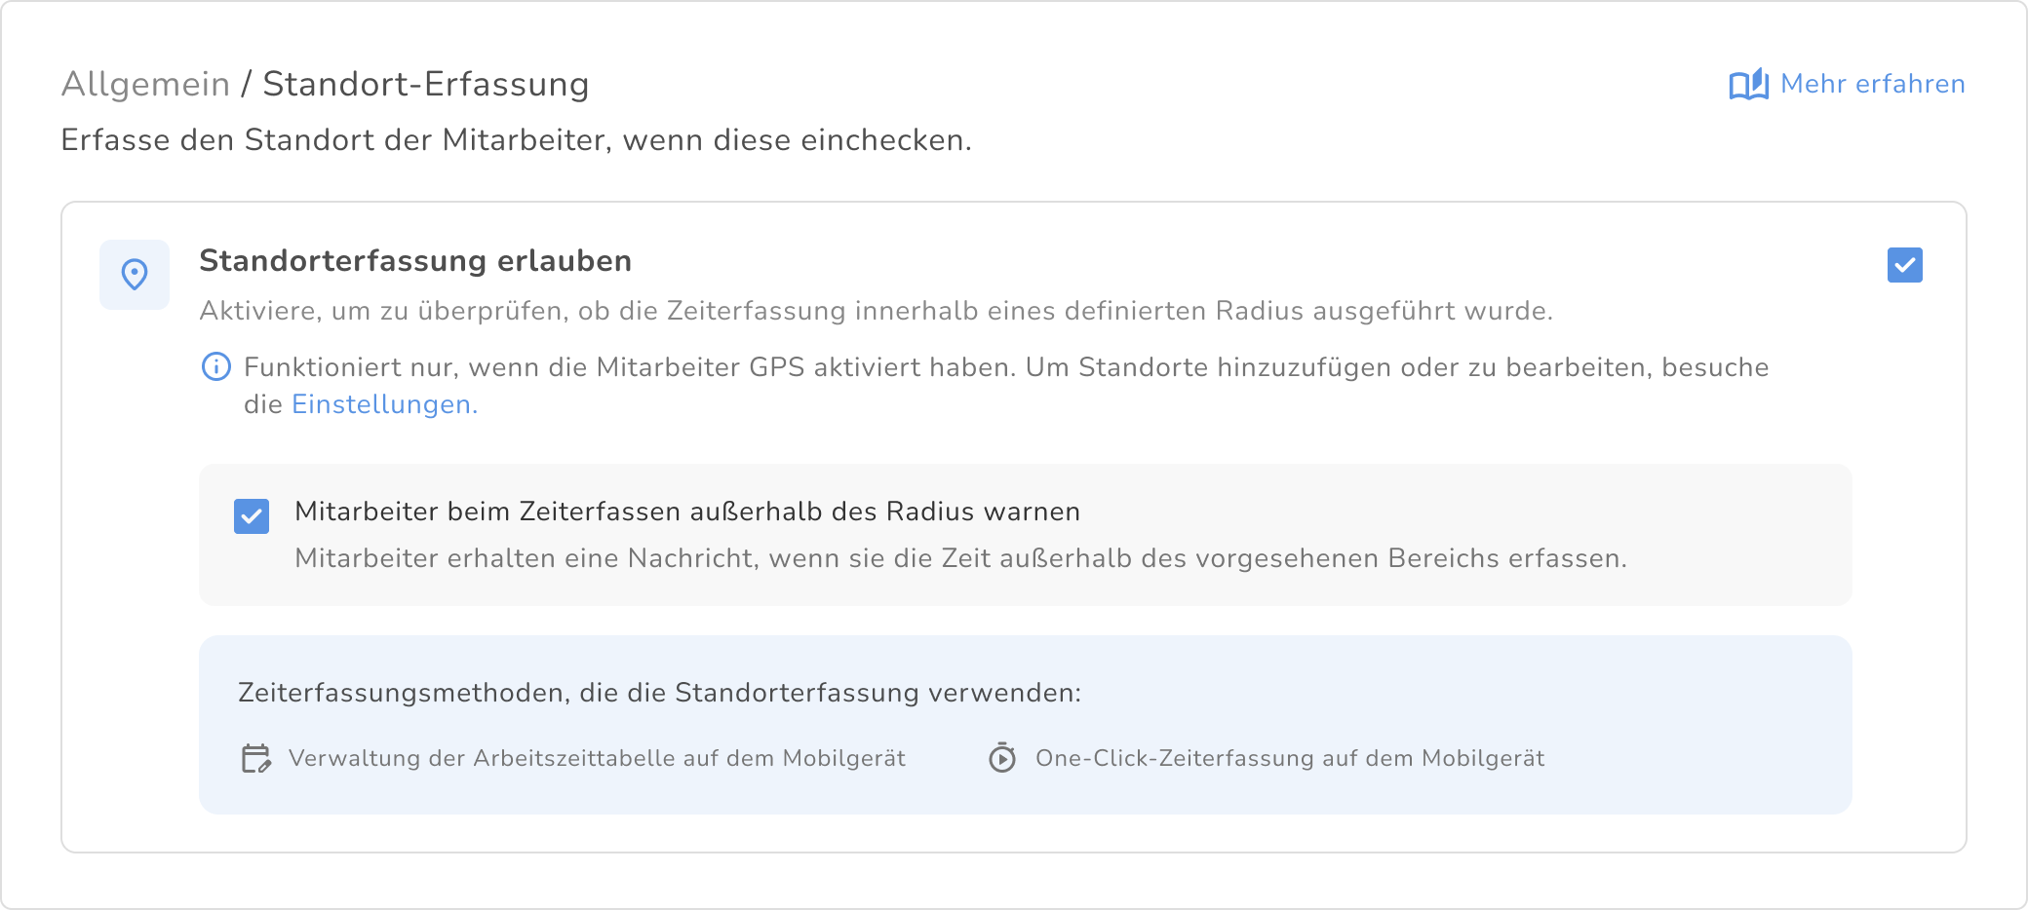
Task: Click the text Mitarbeiter erhalten eine Nachricht
Action: pos(961,558)
